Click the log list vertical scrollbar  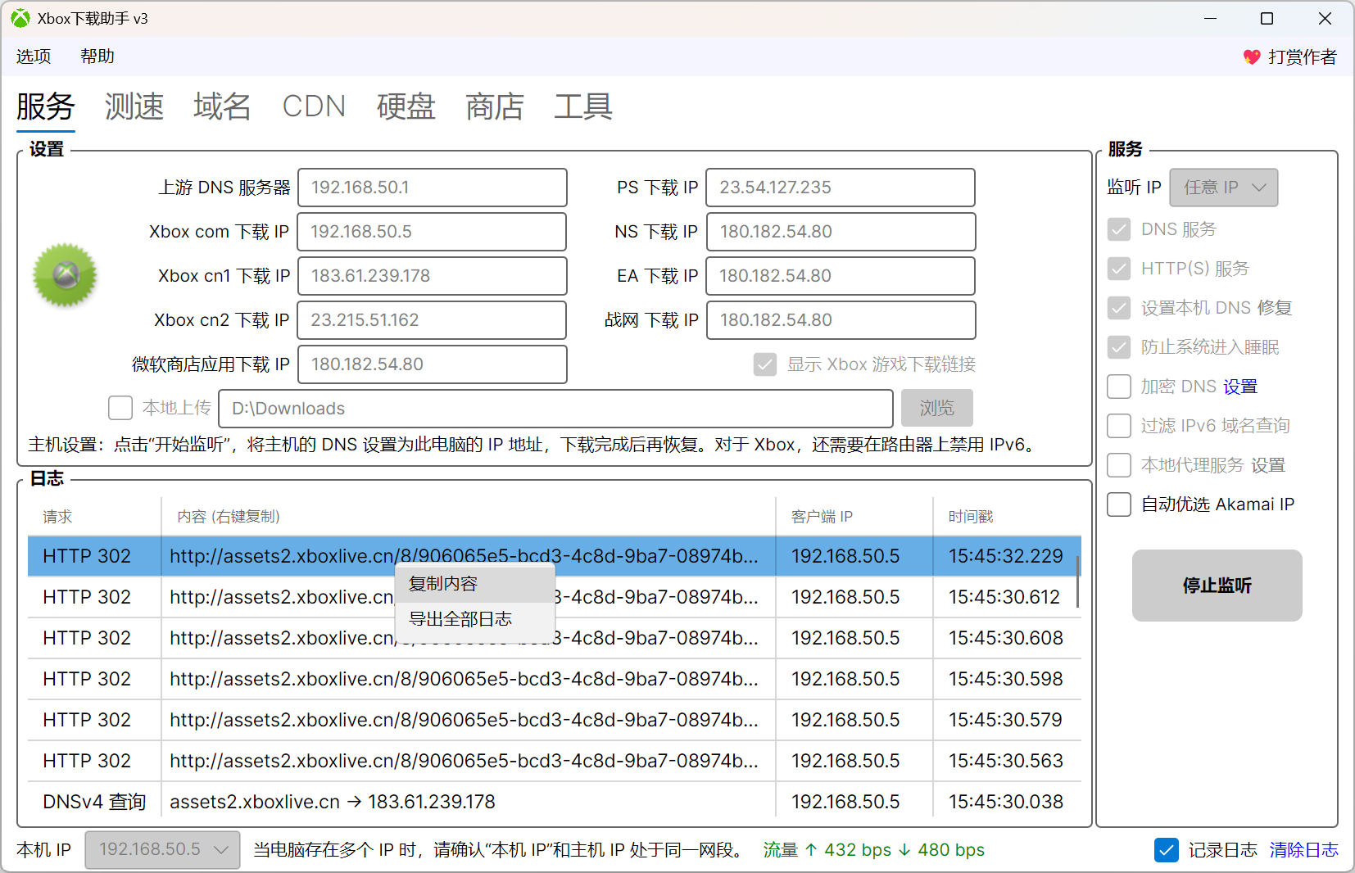[1078, 582]
